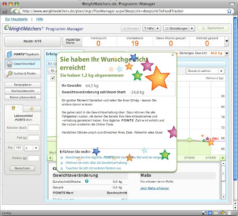Click the Kalorien (kcal) input field

tap(33, 128)
